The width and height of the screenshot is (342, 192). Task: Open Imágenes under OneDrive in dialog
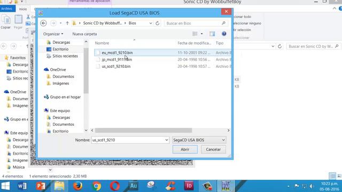click(60, 83)
